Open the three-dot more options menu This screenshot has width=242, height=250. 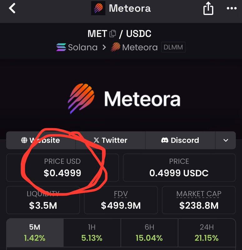pyautogui.click(x=231, y=9)
